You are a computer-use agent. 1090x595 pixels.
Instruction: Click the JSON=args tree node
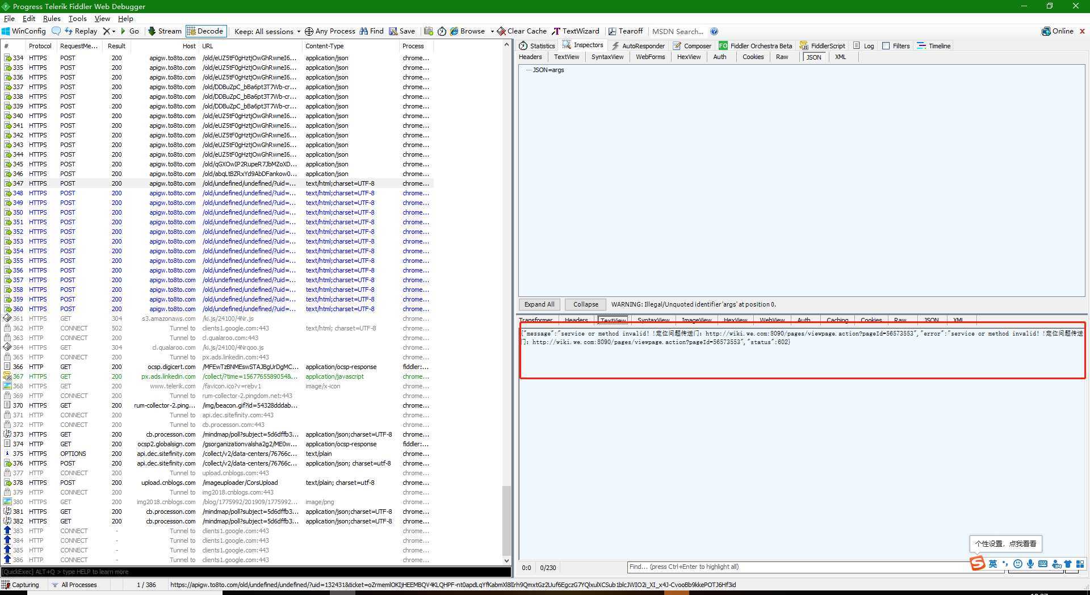point(548,70)
